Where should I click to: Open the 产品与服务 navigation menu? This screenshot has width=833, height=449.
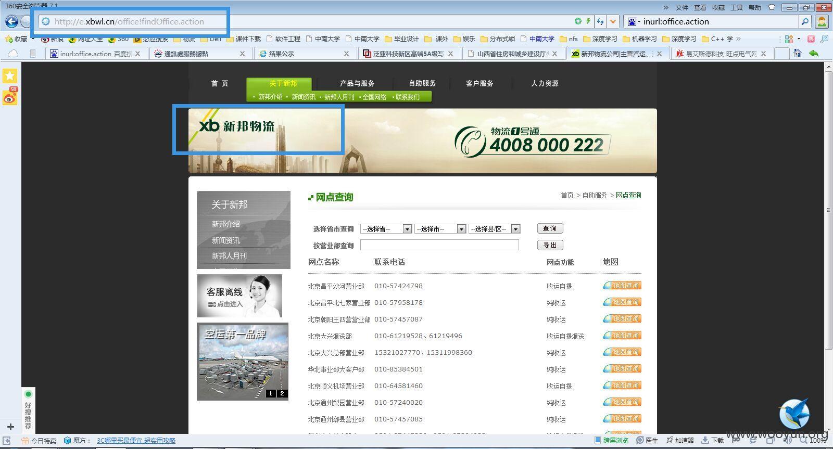coord(357,83)
